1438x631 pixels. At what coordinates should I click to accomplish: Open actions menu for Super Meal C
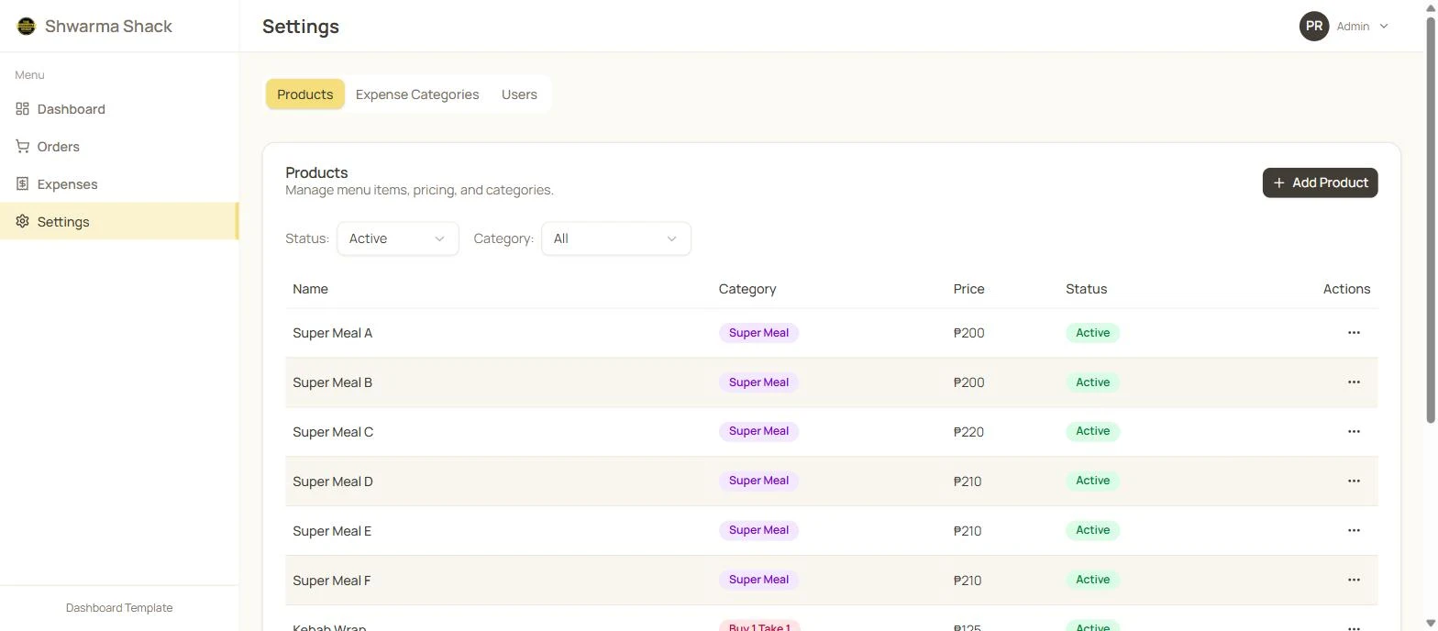(1354, 431)
